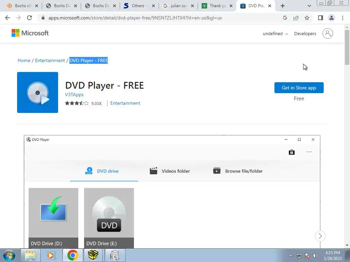
Task: Show hidden system tray icons
Action: (291, 256)
